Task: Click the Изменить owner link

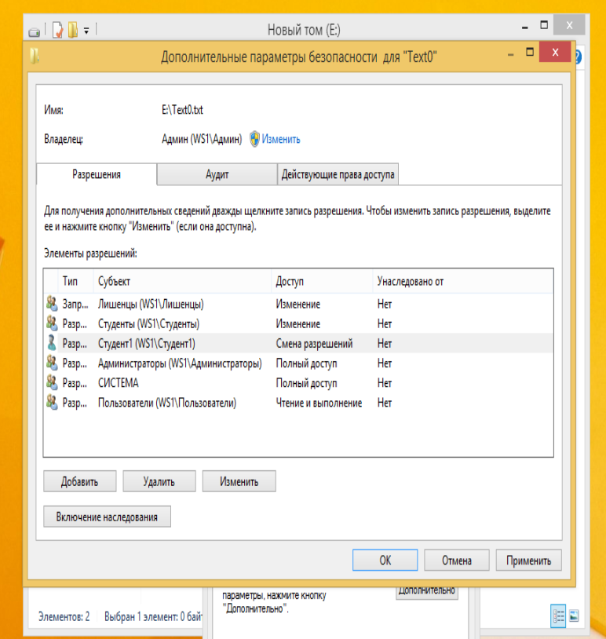Action: pyautogui.click(x=281, y=140)
